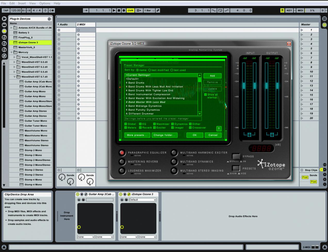Select sort by last used radio button
Viewport: 328px width, 252px height.
[171, 70]
